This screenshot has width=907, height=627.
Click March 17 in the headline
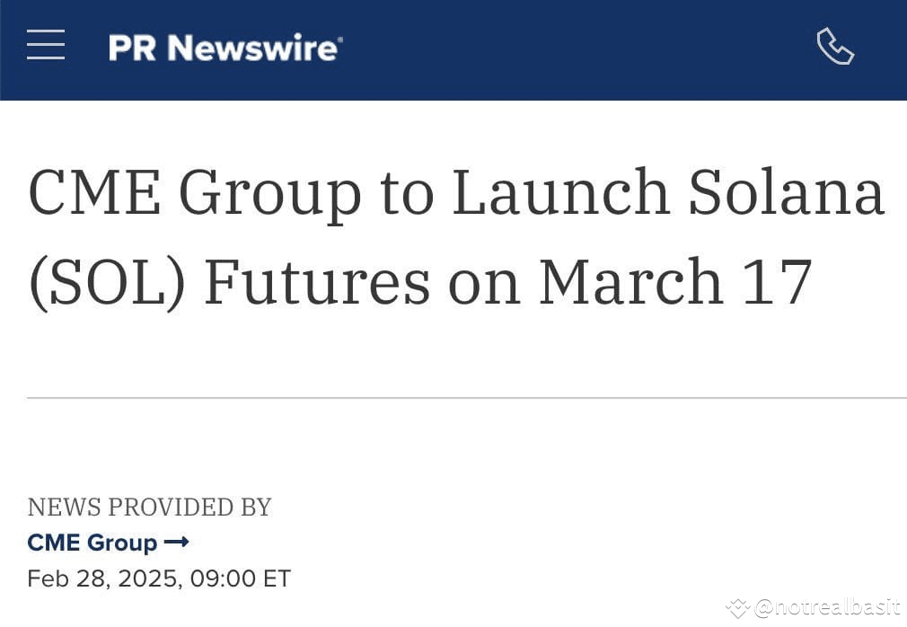675,281
